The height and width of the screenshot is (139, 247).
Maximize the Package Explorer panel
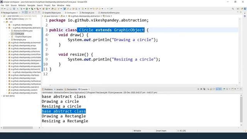[x=39, y=12]
